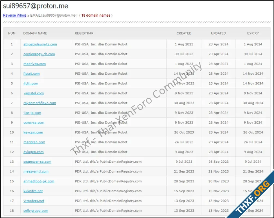Open vtrraders.net domain link
This screenshot has width=274, height=218.
(x=34, y=201)
